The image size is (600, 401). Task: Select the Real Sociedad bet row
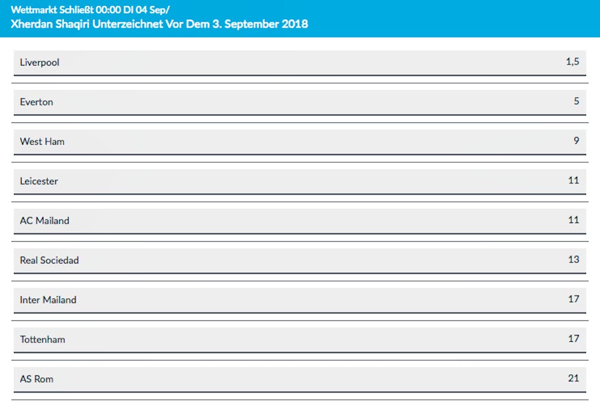click(x=299, y=261)
